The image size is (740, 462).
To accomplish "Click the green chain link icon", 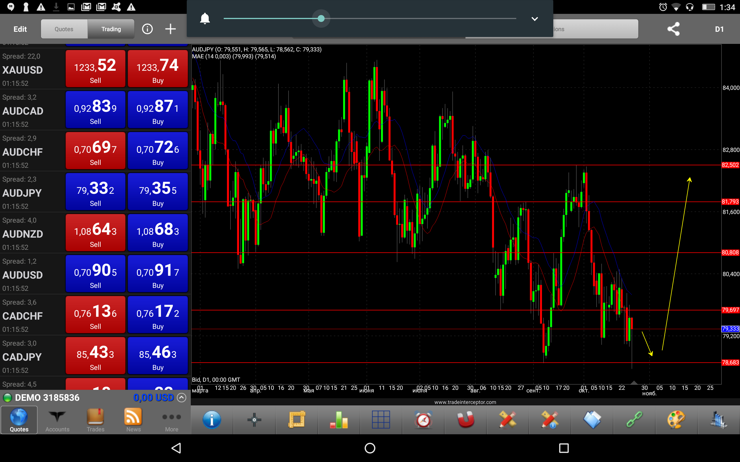I will (x=634, y=420).
